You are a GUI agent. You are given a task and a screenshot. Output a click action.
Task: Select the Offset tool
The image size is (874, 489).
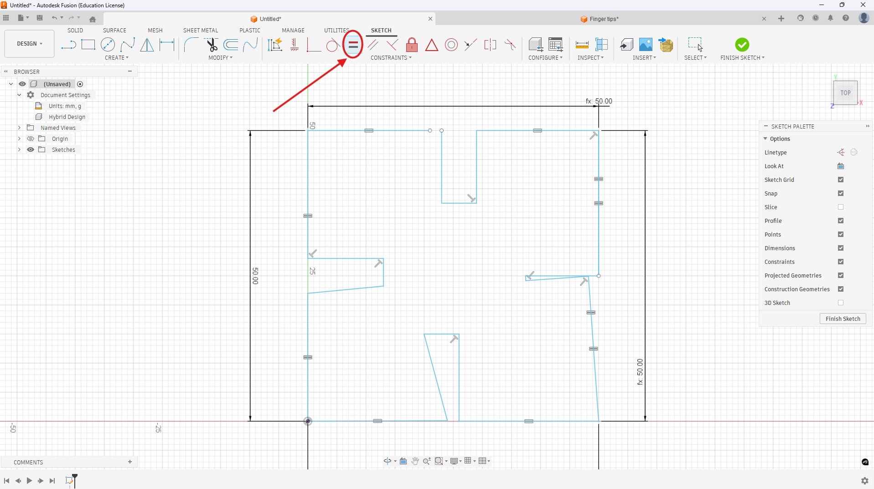231,45
